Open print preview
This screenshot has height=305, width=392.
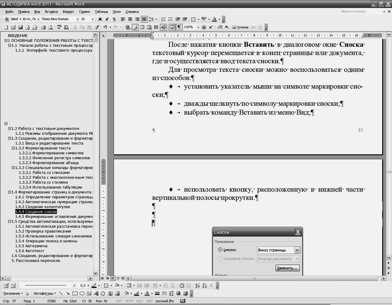coord(51,27)
